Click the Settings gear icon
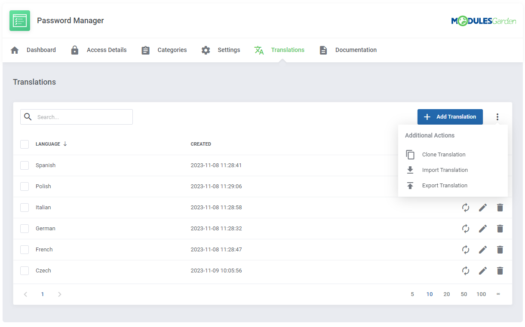 click(206, 50)
